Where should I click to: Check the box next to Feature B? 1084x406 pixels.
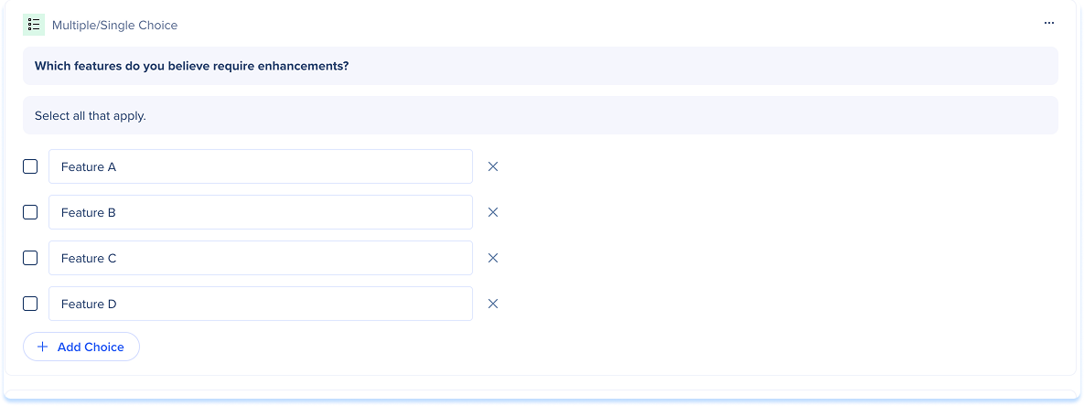(x=30, y=212)
